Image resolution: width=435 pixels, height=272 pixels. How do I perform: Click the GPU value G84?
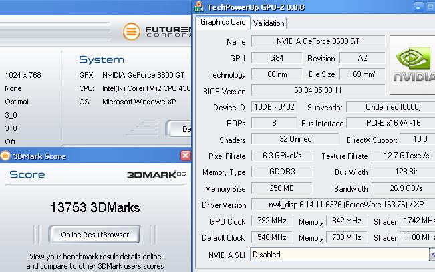[x=277, y=58]
